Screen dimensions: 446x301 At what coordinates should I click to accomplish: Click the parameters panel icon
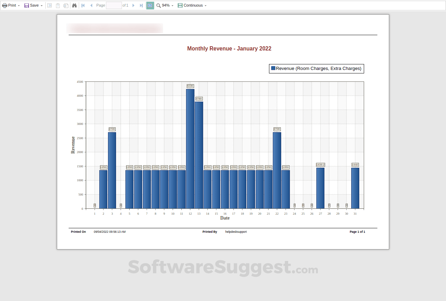(x=58, y=6)
